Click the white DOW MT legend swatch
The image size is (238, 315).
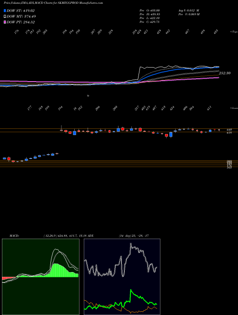point(5,17)
